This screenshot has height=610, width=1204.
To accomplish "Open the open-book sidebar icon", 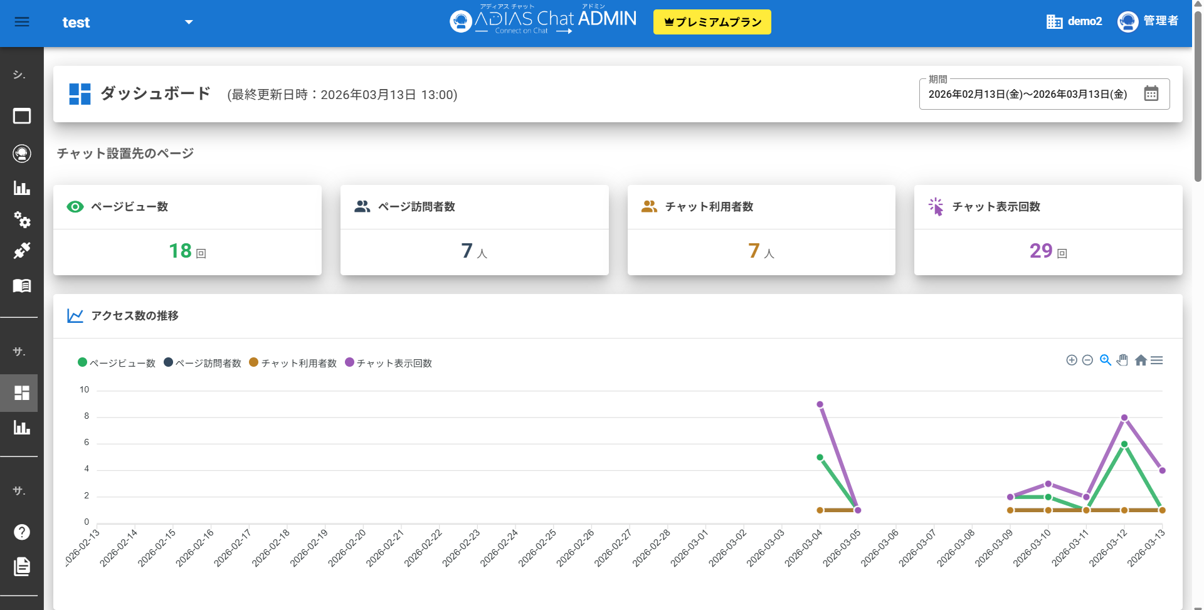I will tap(22, 286).
